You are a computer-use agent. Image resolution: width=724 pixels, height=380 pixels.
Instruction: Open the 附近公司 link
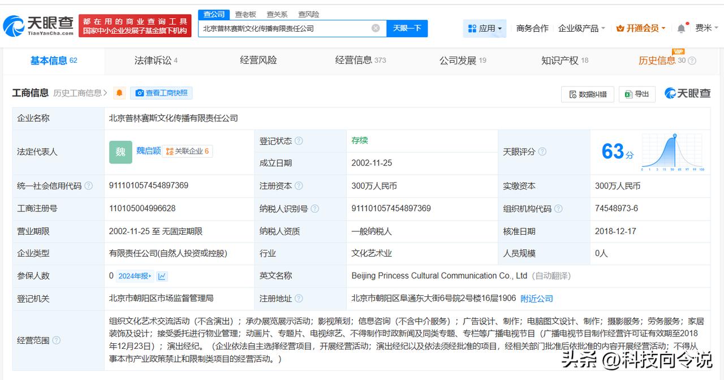point(537,299)
